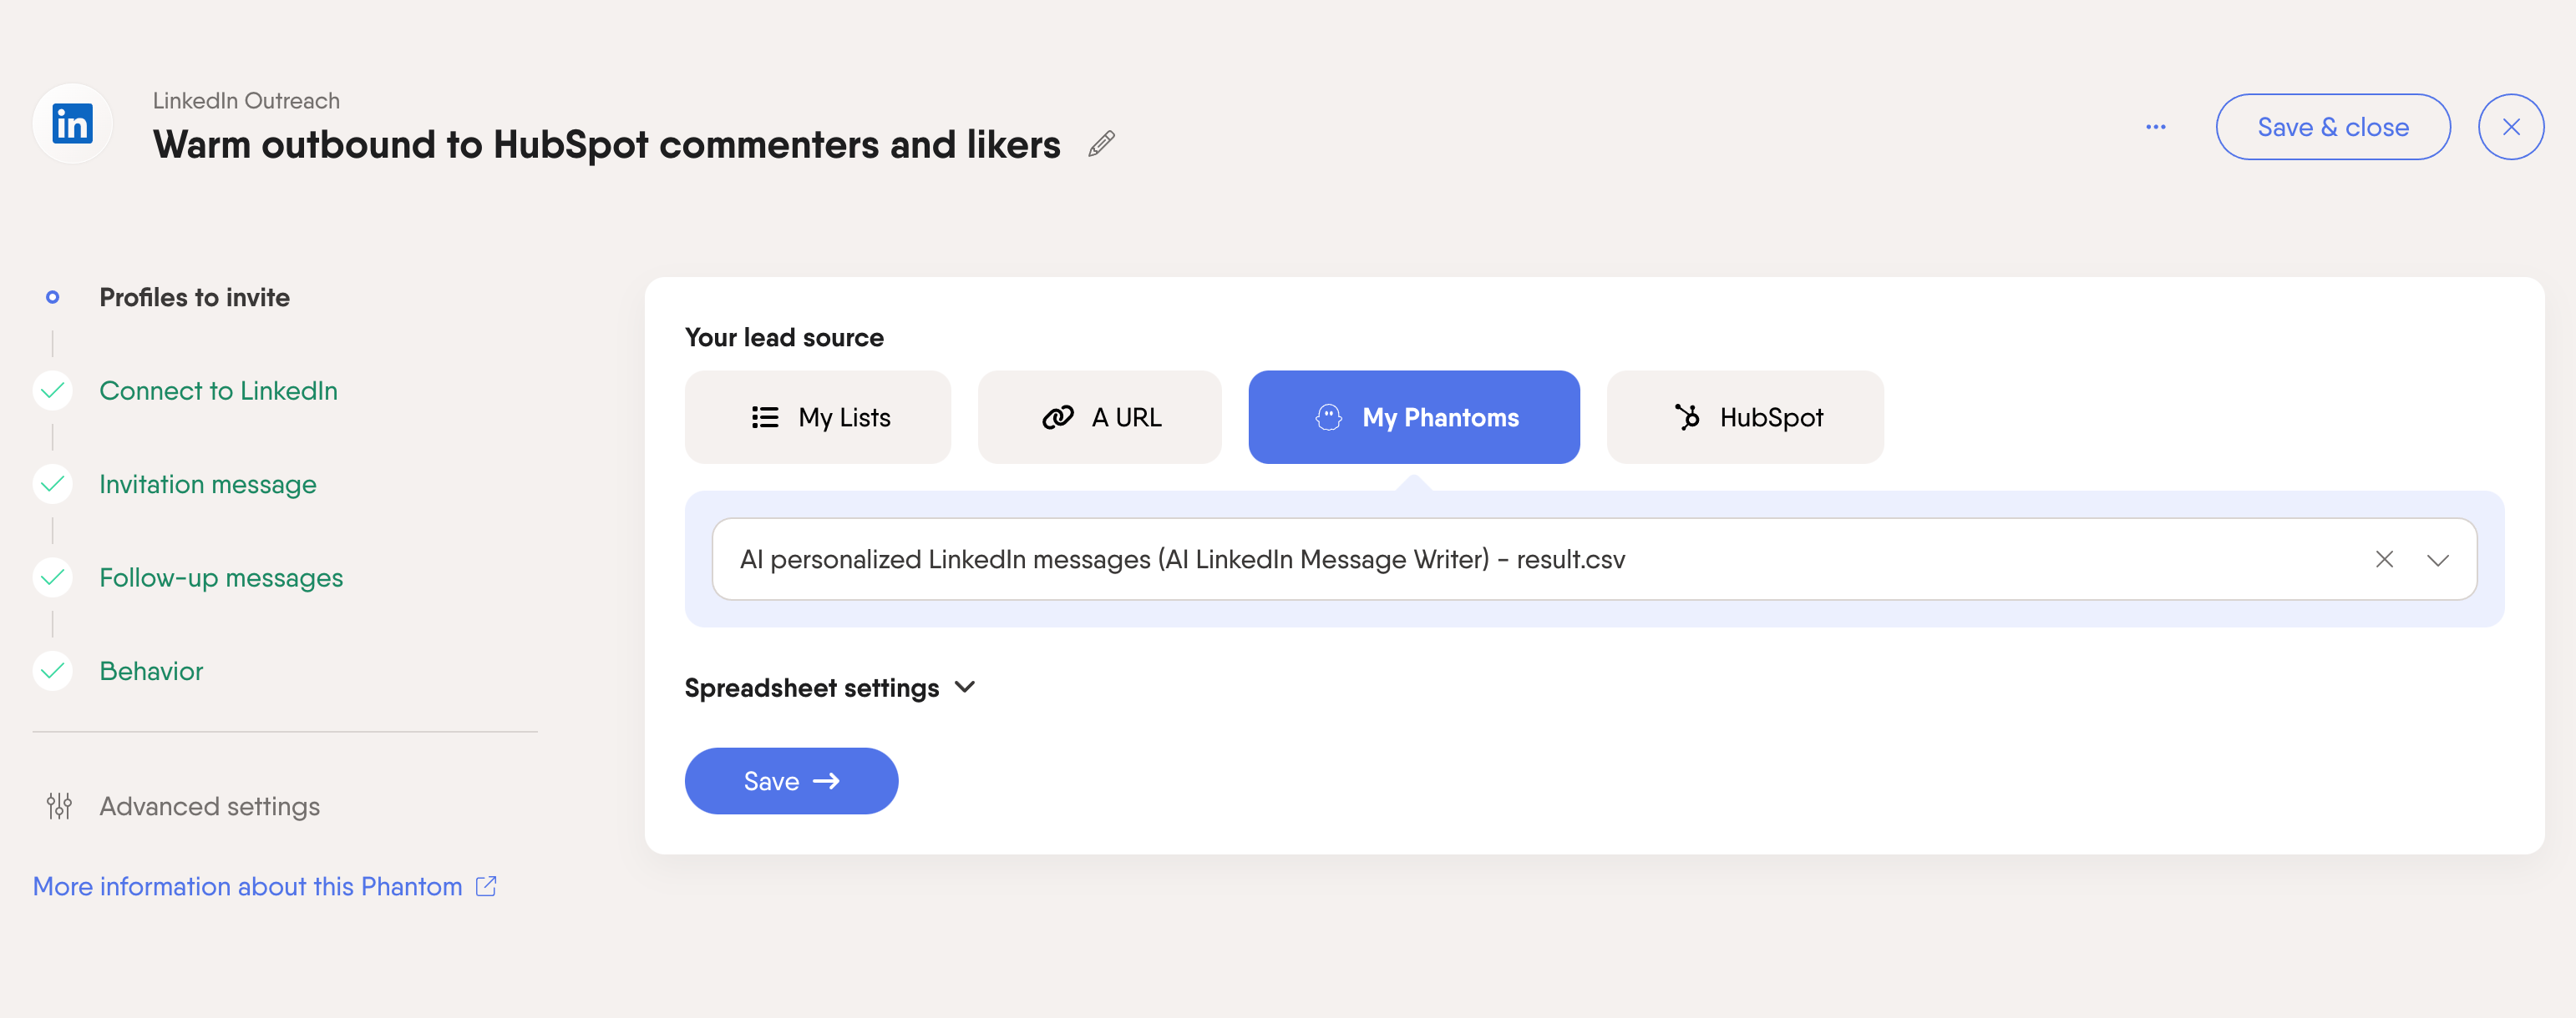Click the Follow-up messages checkmark icon

coord(53,577)
